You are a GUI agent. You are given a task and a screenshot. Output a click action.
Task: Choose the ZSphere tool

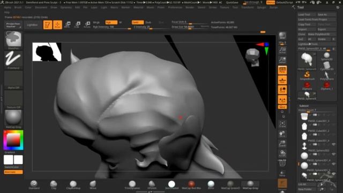tap(307, 86)
